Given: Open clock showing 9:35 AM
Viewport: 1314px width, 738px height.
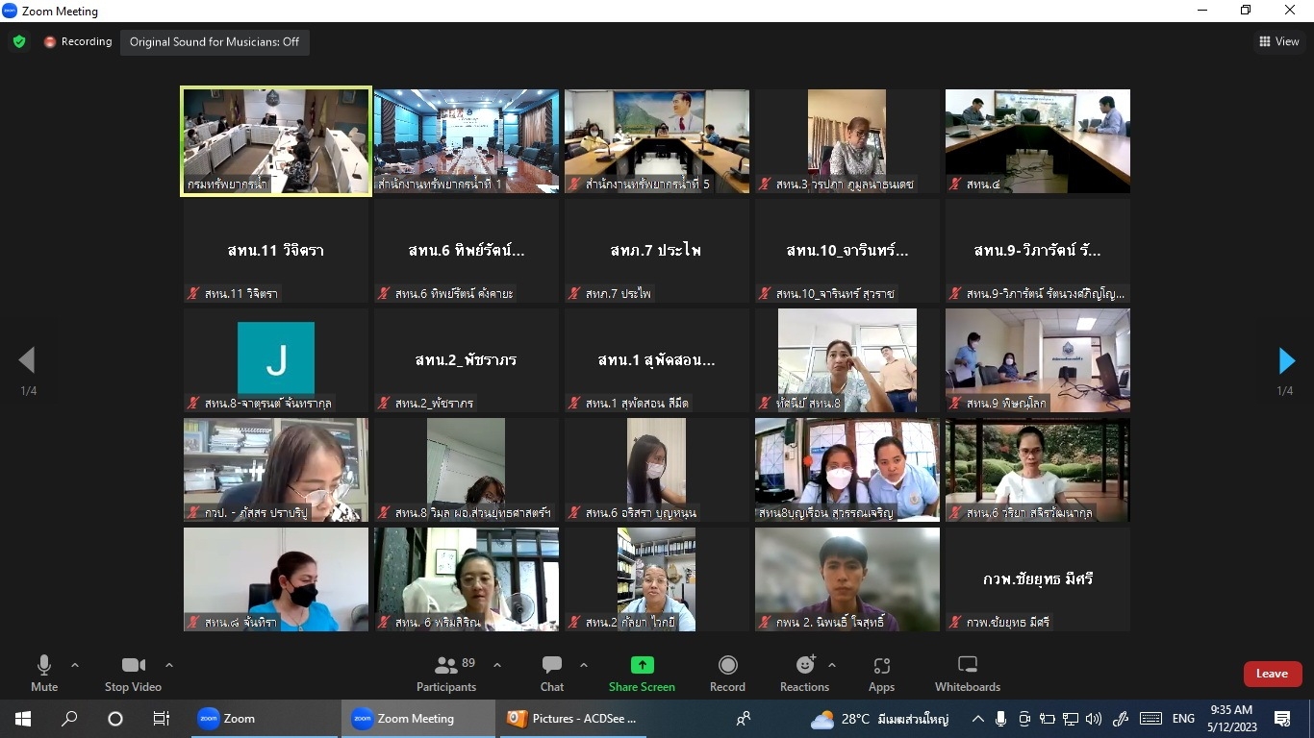Looking at the screenshot, I should point(1231,719).
